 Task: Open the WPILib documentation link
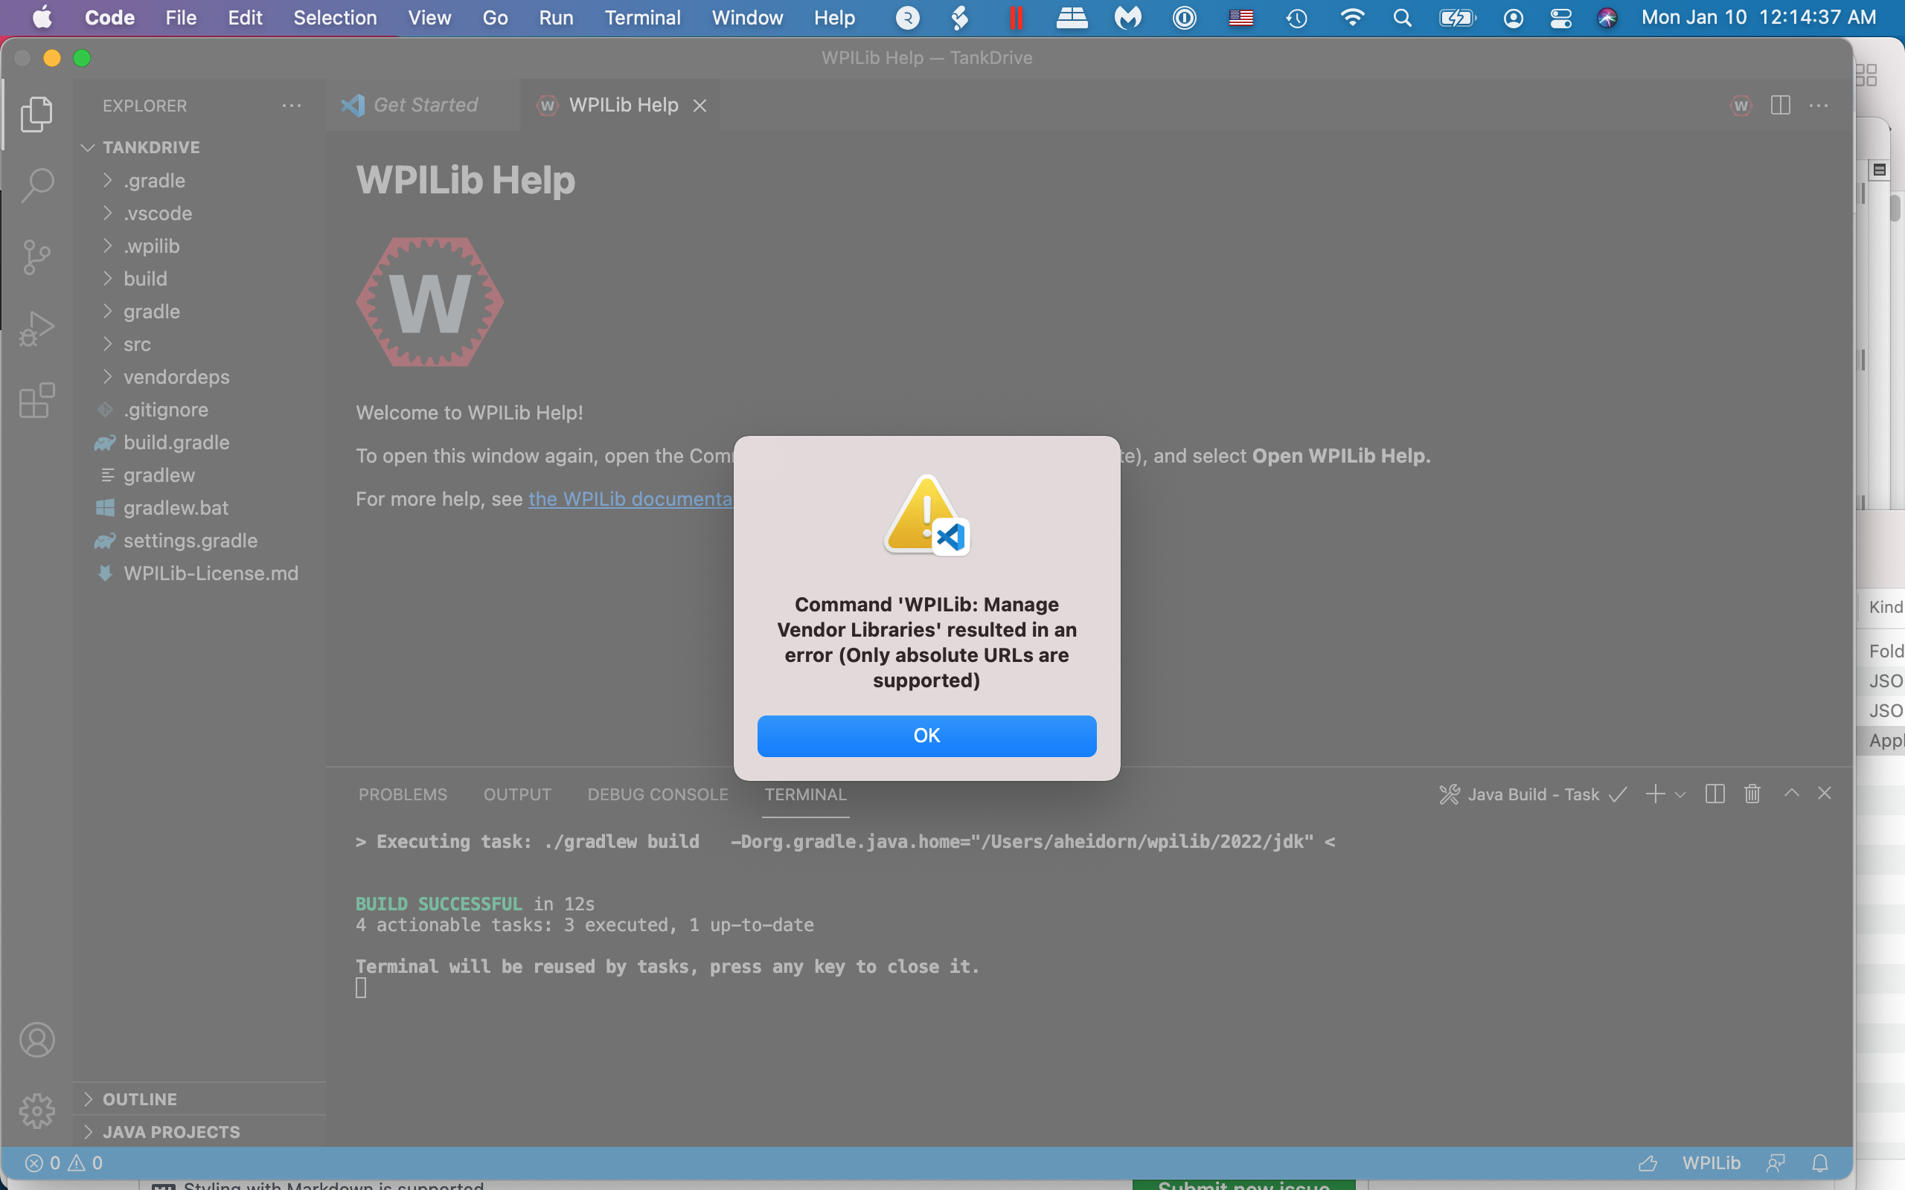pyautogui.click(x=631, y=498)
